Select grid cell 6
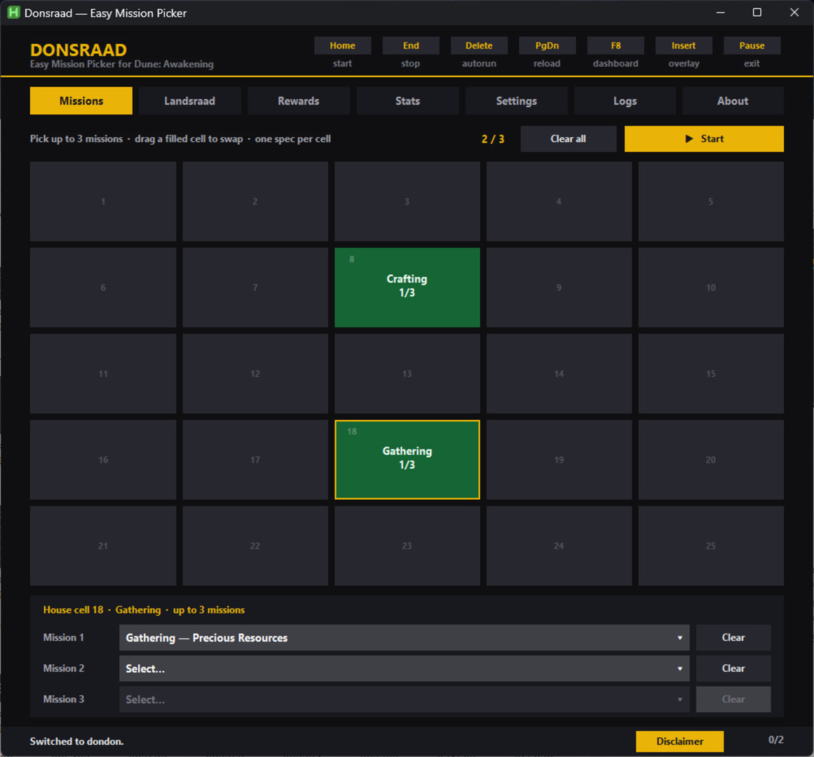 (103, 287)
